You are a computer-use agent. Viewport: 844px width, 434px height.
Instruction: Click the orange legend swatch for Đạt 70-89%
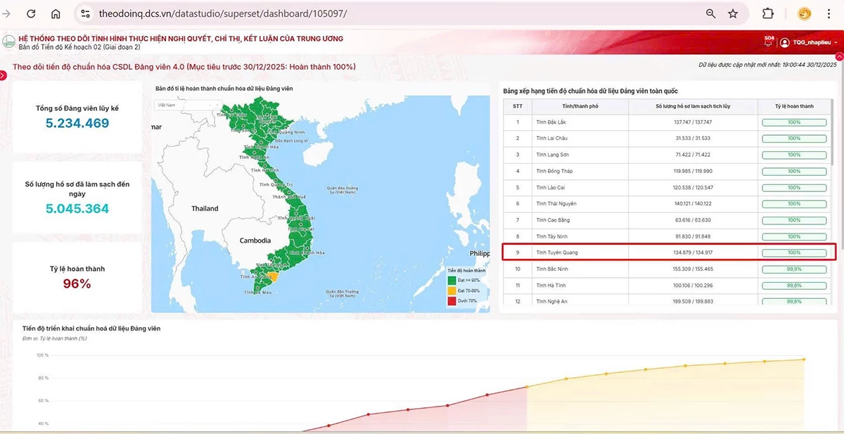coord(452,291)
